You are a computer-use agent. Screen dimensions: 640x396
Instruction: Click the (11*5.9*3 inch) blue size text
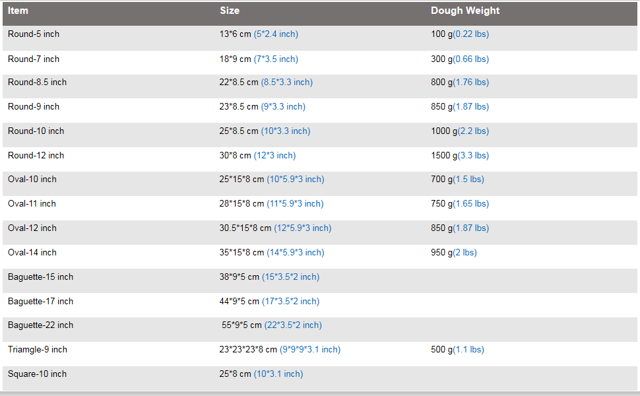tap(295, 204)
